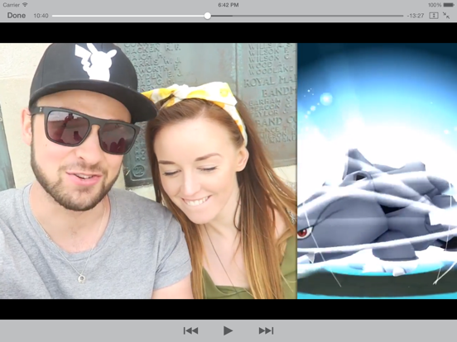Start playback with the play button
This screenshot has height=342, width=457.
point(228,330)
